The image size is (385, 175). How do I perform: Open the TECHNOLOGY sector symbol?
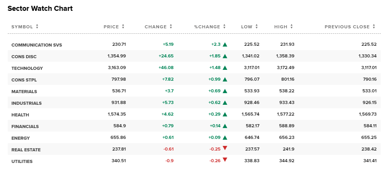[x=27, y=68]
